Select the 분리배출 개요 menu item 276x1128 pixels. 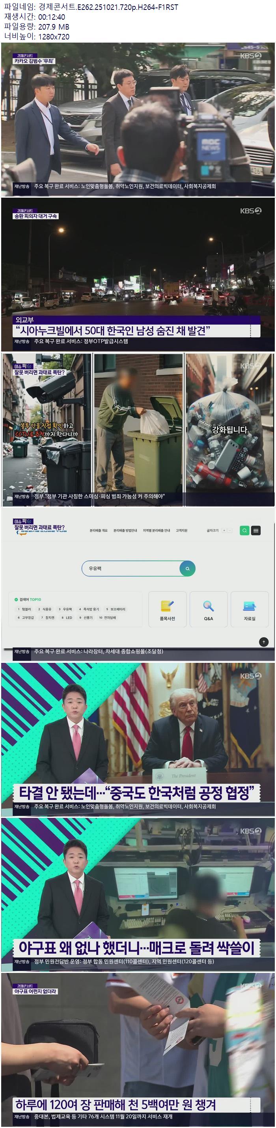point(99,530)
